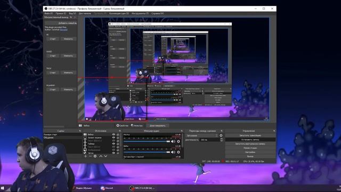Click the Изображение source type icon
This screenshot has height=192, width=341.
coord(85,150)
